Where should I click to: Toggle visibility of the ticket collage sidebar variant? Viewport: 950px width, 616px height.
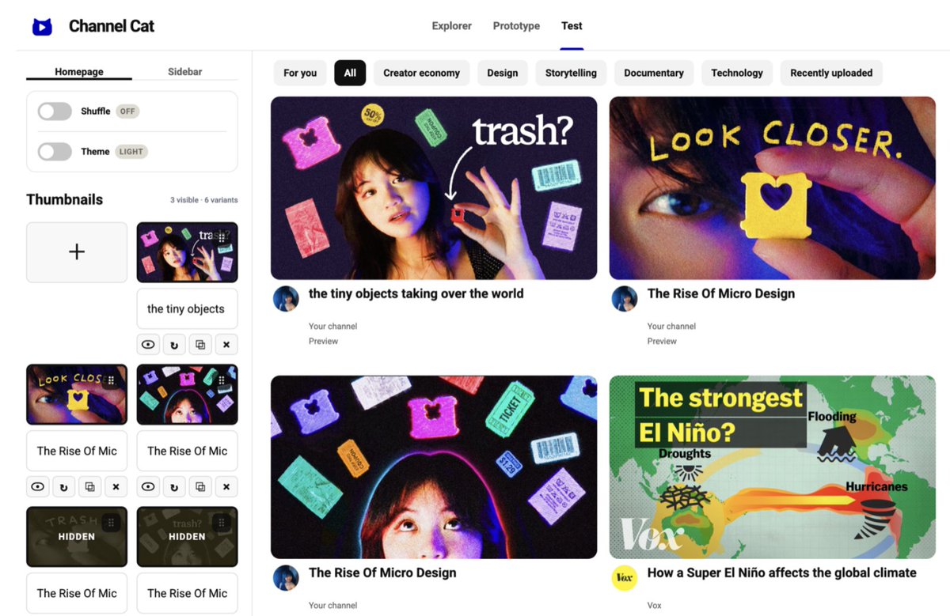148,487
